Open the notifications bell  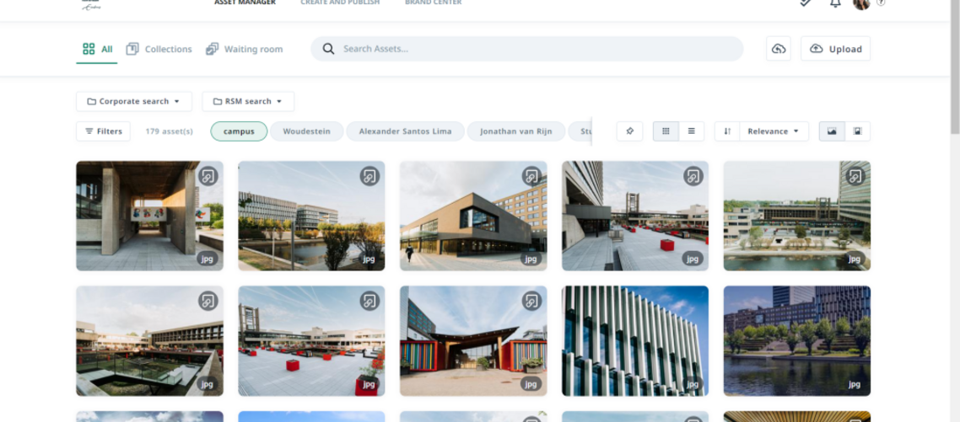coord(835,3)
